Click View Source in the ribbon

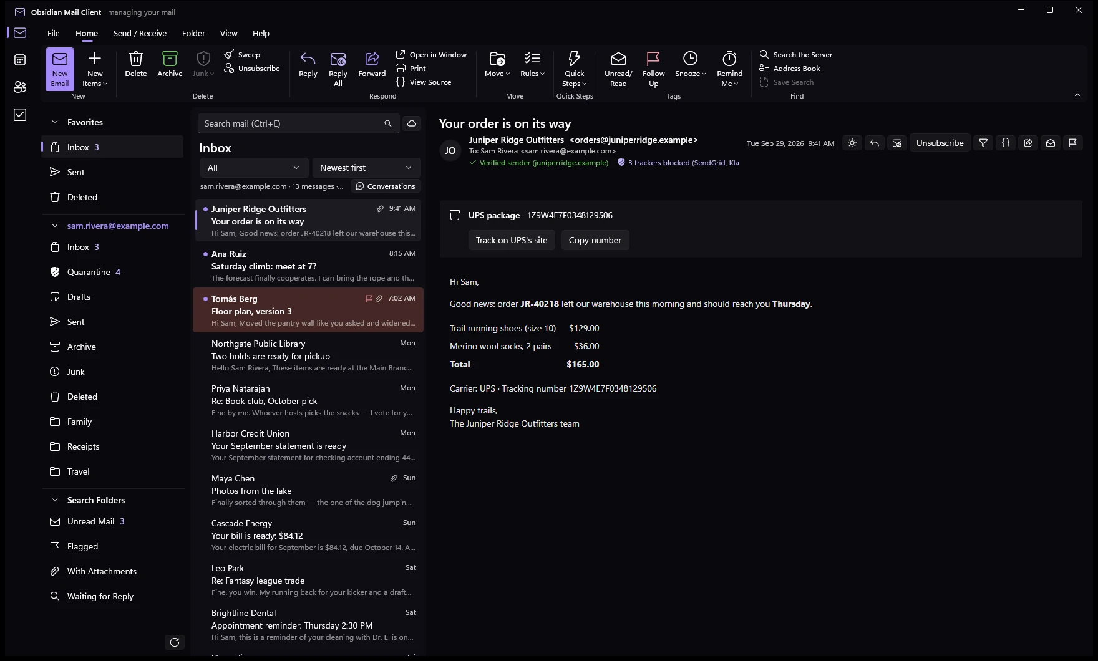pos(424,82)
